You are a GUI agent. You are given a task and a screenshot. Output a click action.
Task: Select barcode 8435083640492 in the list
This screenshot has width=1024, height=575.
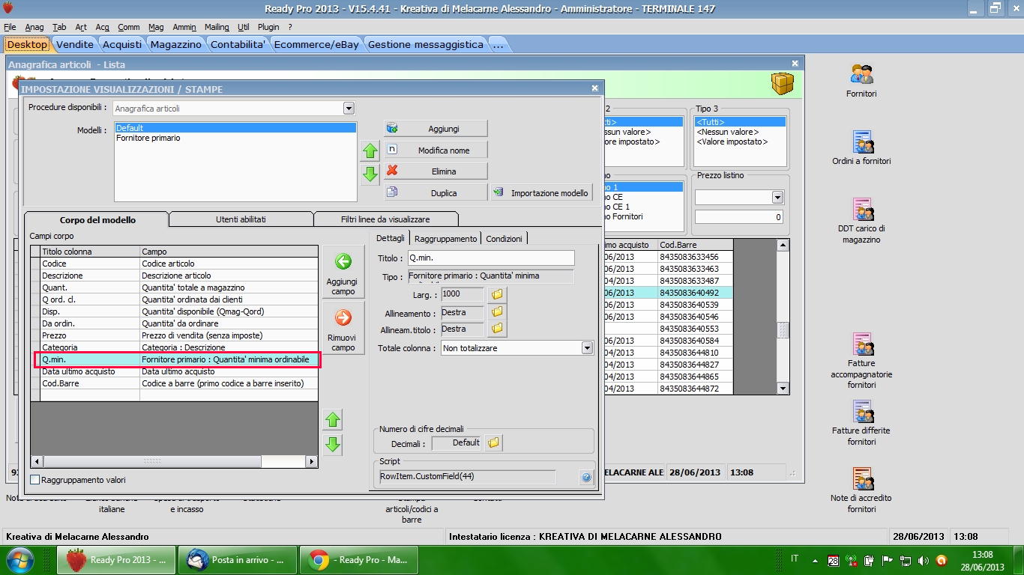(x=689, y=293)
